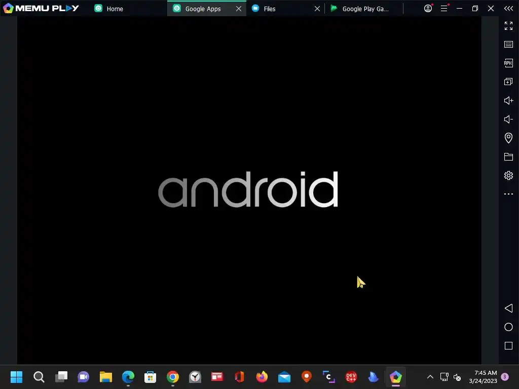Open the MEmu hamburger menu
The width and height of the screenshot is (519, 389).
(x=444, y=8)
